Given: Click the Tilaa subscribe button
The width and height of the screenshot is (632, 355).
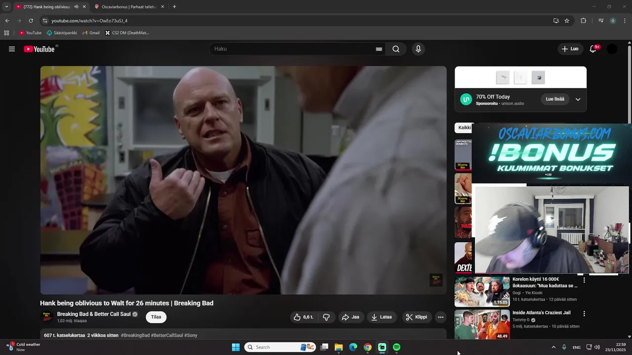Looking at the screenshot, I should tap(156, 317).
